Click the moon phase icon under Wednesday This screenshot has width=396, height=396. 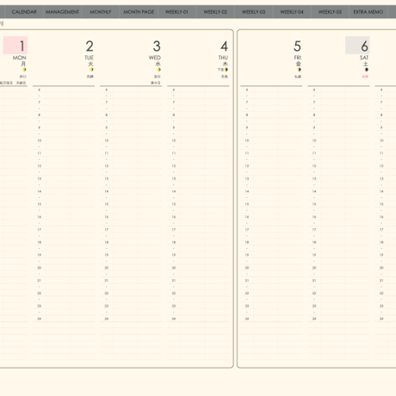coord(158,70)
